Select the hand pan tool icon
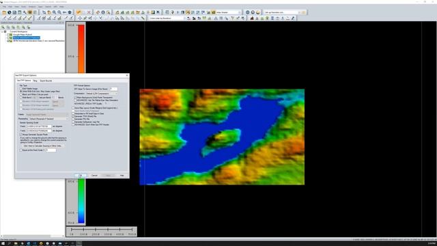Image resolution: width=437 pixels, height=246 pixels. (x=49, y=12)
